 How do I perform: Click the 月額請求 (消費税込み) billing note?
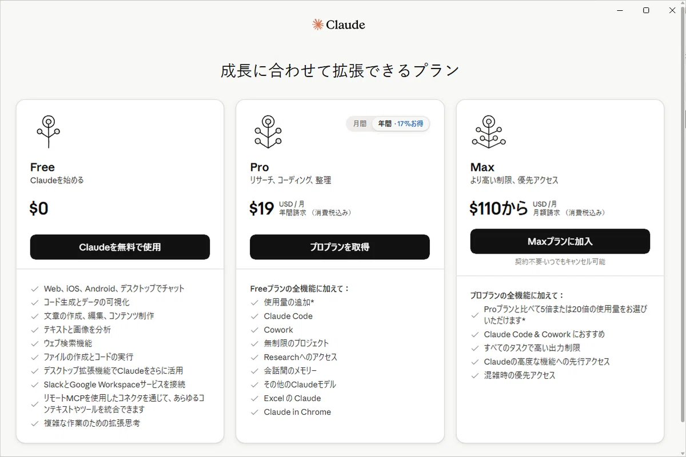coord(570,213)
